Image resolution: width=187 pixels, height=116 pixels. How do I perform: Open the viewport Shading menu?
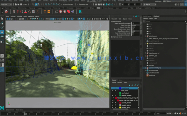[13, 16]
